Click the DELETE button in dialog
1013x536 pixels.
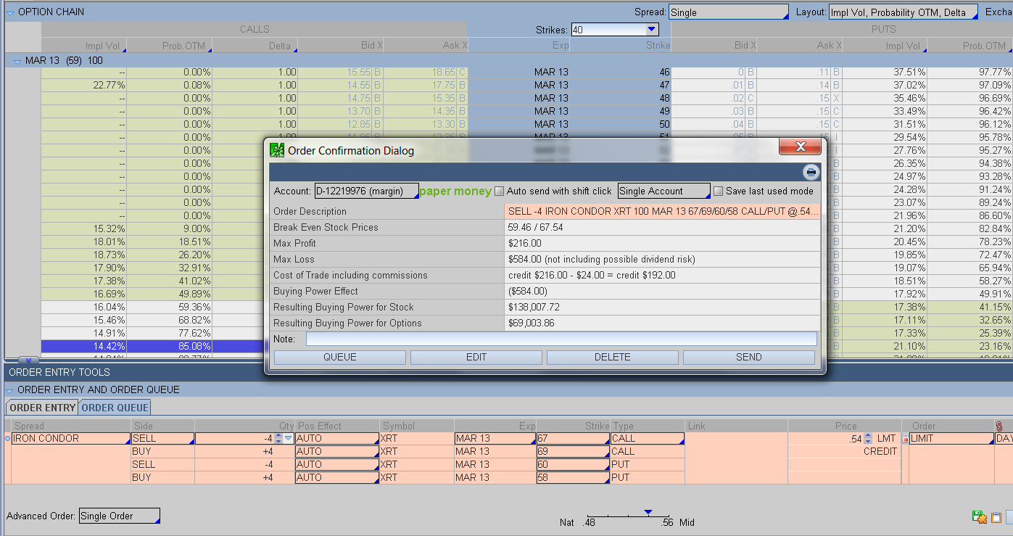coord(612,357)
